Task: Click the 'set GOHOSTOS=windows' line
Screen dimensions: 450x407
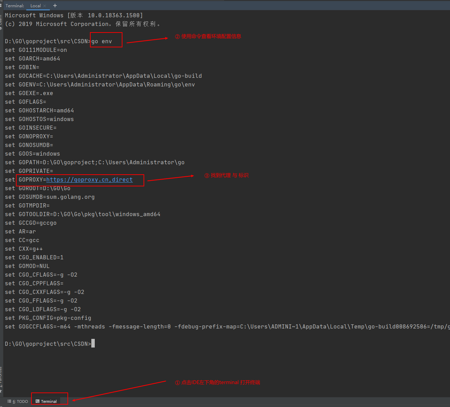Action: pyautogui.click(x=39, y=119)
